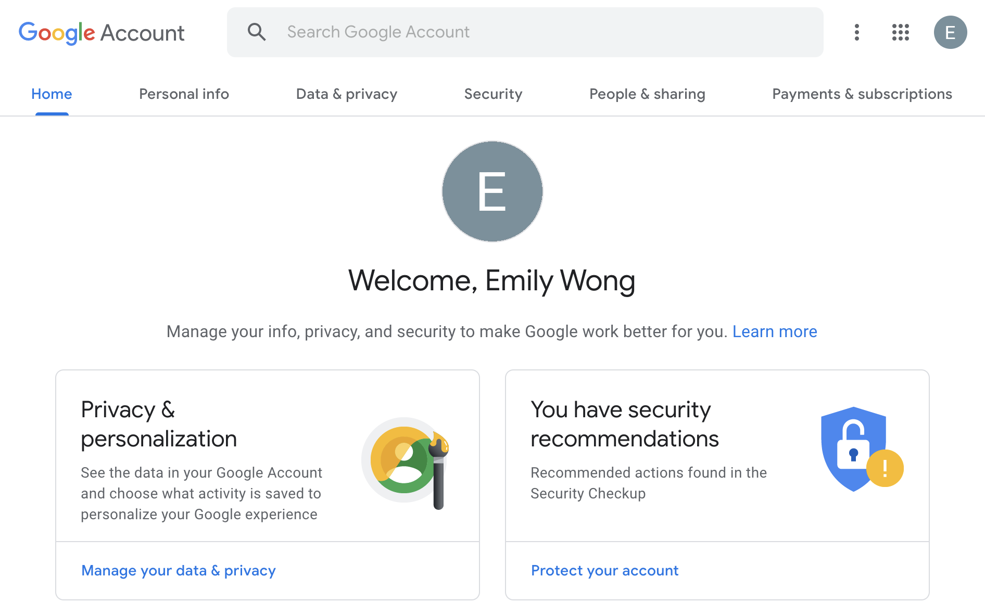Screen dimensions: 985x616
Task: Go to People & sharing
Action: pyautogui.click(x=647, y=94)
